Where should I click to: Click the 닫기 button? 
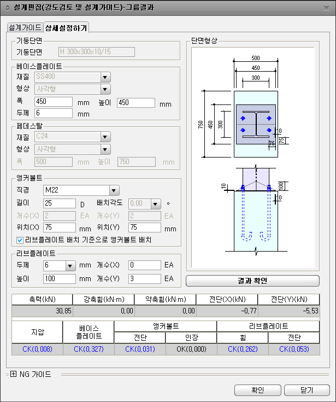[307, 390]
